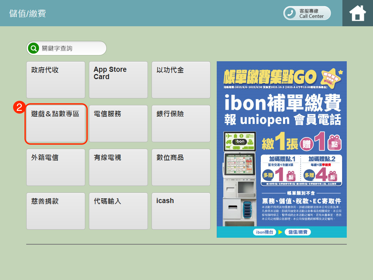
Task: Select 慈善捐款 tile
Action: [x=56, y=211]
